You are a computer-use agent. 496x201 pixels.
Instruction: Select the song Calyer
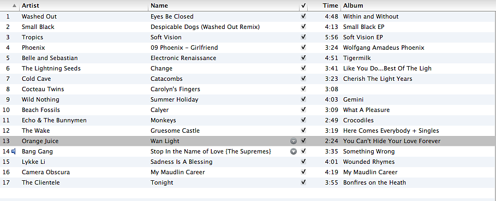click(x=159, y=110)
